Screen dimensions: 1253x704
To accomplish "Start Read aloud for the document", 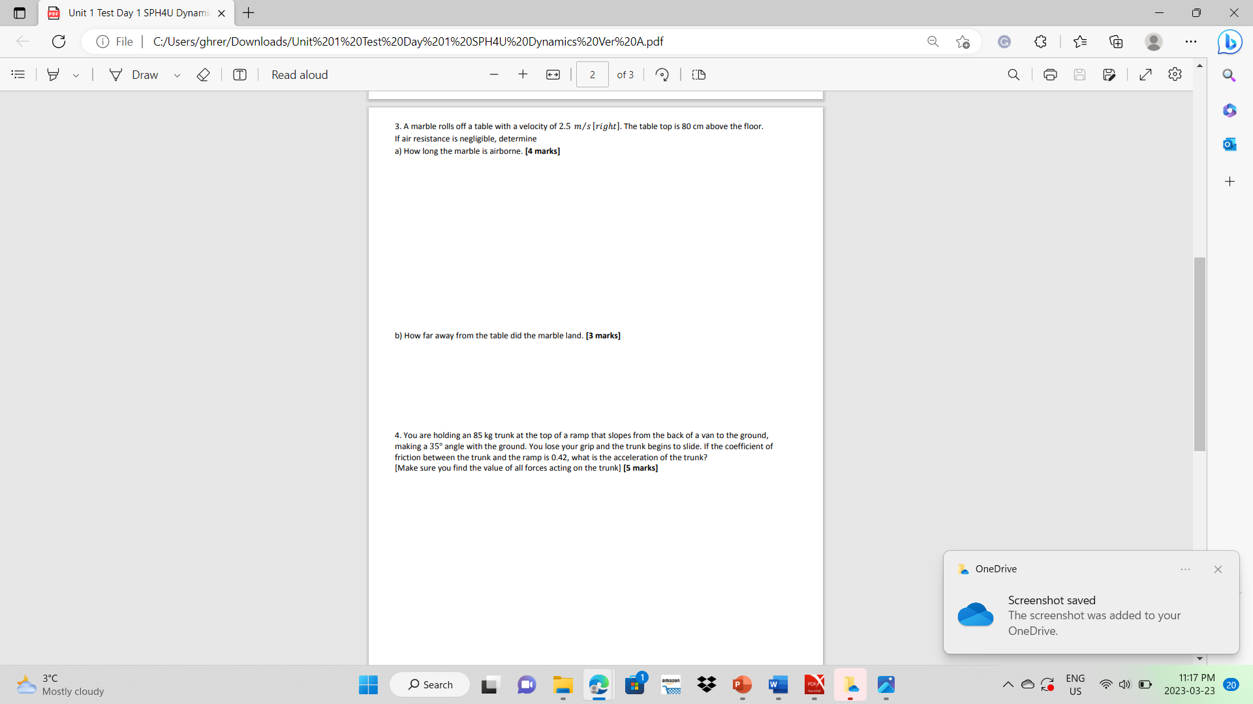I will [x=300, y=74].
